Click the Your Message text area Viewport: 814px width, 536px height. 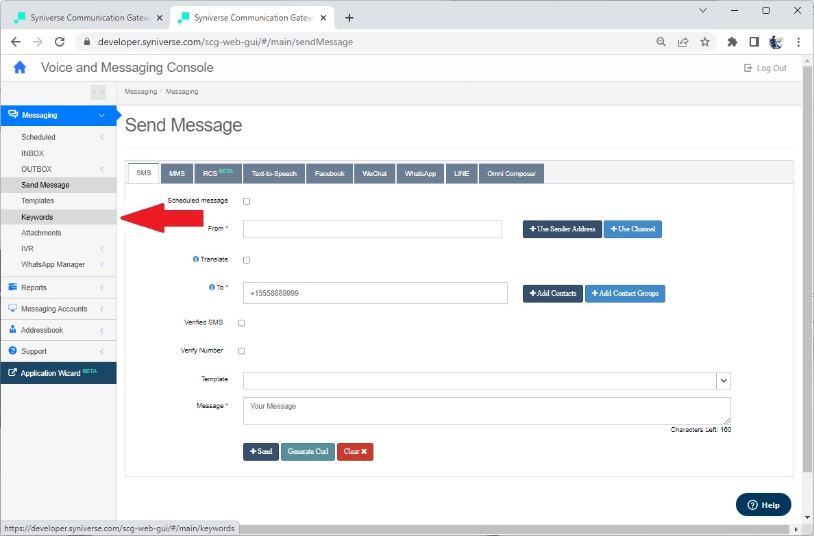point(487,411)
